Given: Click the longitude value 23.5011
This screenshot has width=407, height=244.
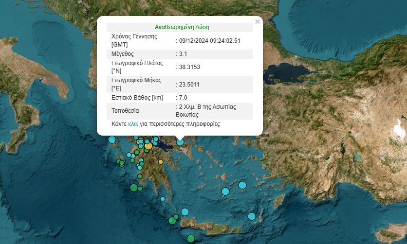Looking at the screenshot, I should [x=189, y=84].
